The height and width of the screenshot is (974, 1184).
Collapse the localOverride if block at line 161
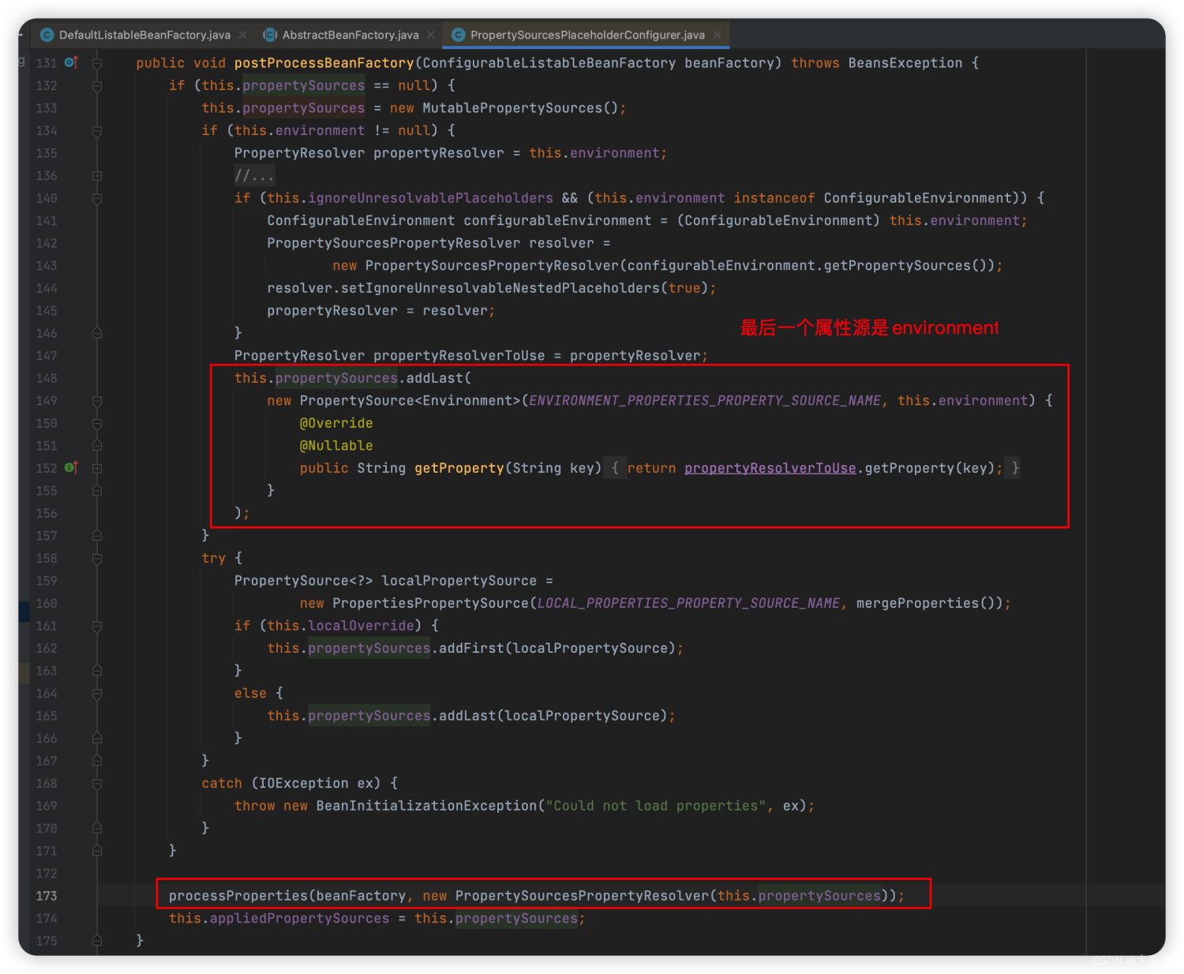97,626
